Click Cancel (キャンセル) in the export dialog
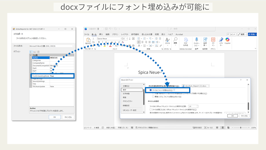The width and height of the screenshot is (266, 150). point(68,117)
